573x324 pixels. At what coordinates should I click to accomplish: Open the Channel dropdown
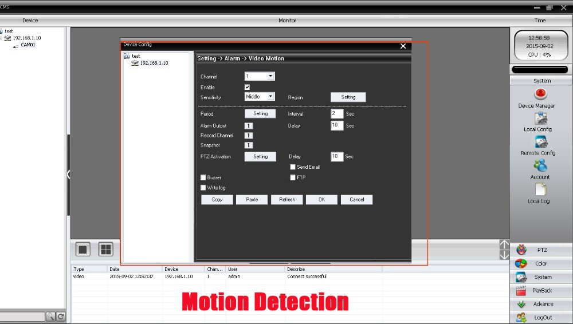(270, 76)
